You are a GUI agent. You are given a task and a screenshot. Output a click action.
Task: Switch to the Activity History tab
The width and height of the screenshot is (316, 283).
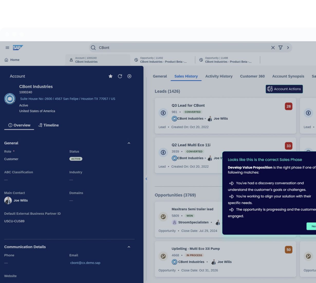click(x=219, y=76)
